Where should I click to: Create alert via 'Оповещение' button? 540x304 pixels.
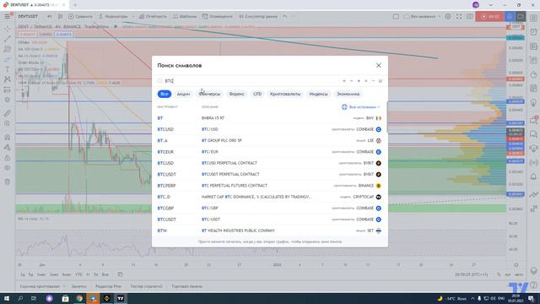[218, 16]
